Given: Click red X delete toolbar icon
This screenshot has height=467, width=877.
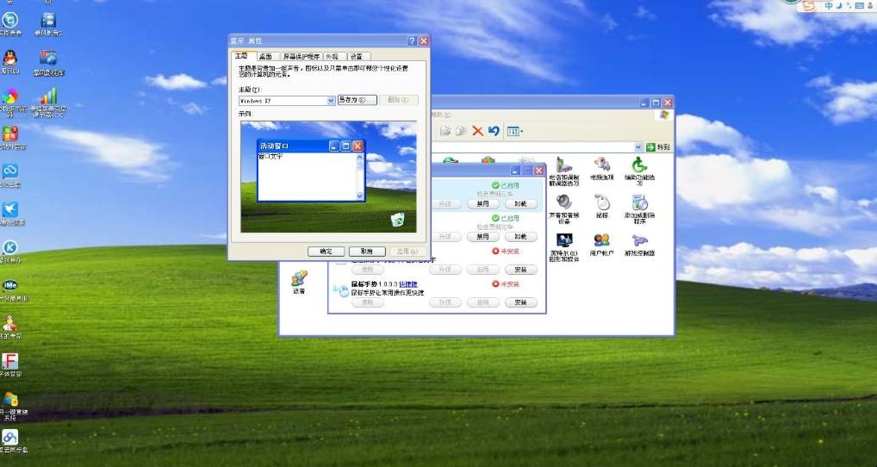Looking at the screenshot, I should (x=477, y=131).
